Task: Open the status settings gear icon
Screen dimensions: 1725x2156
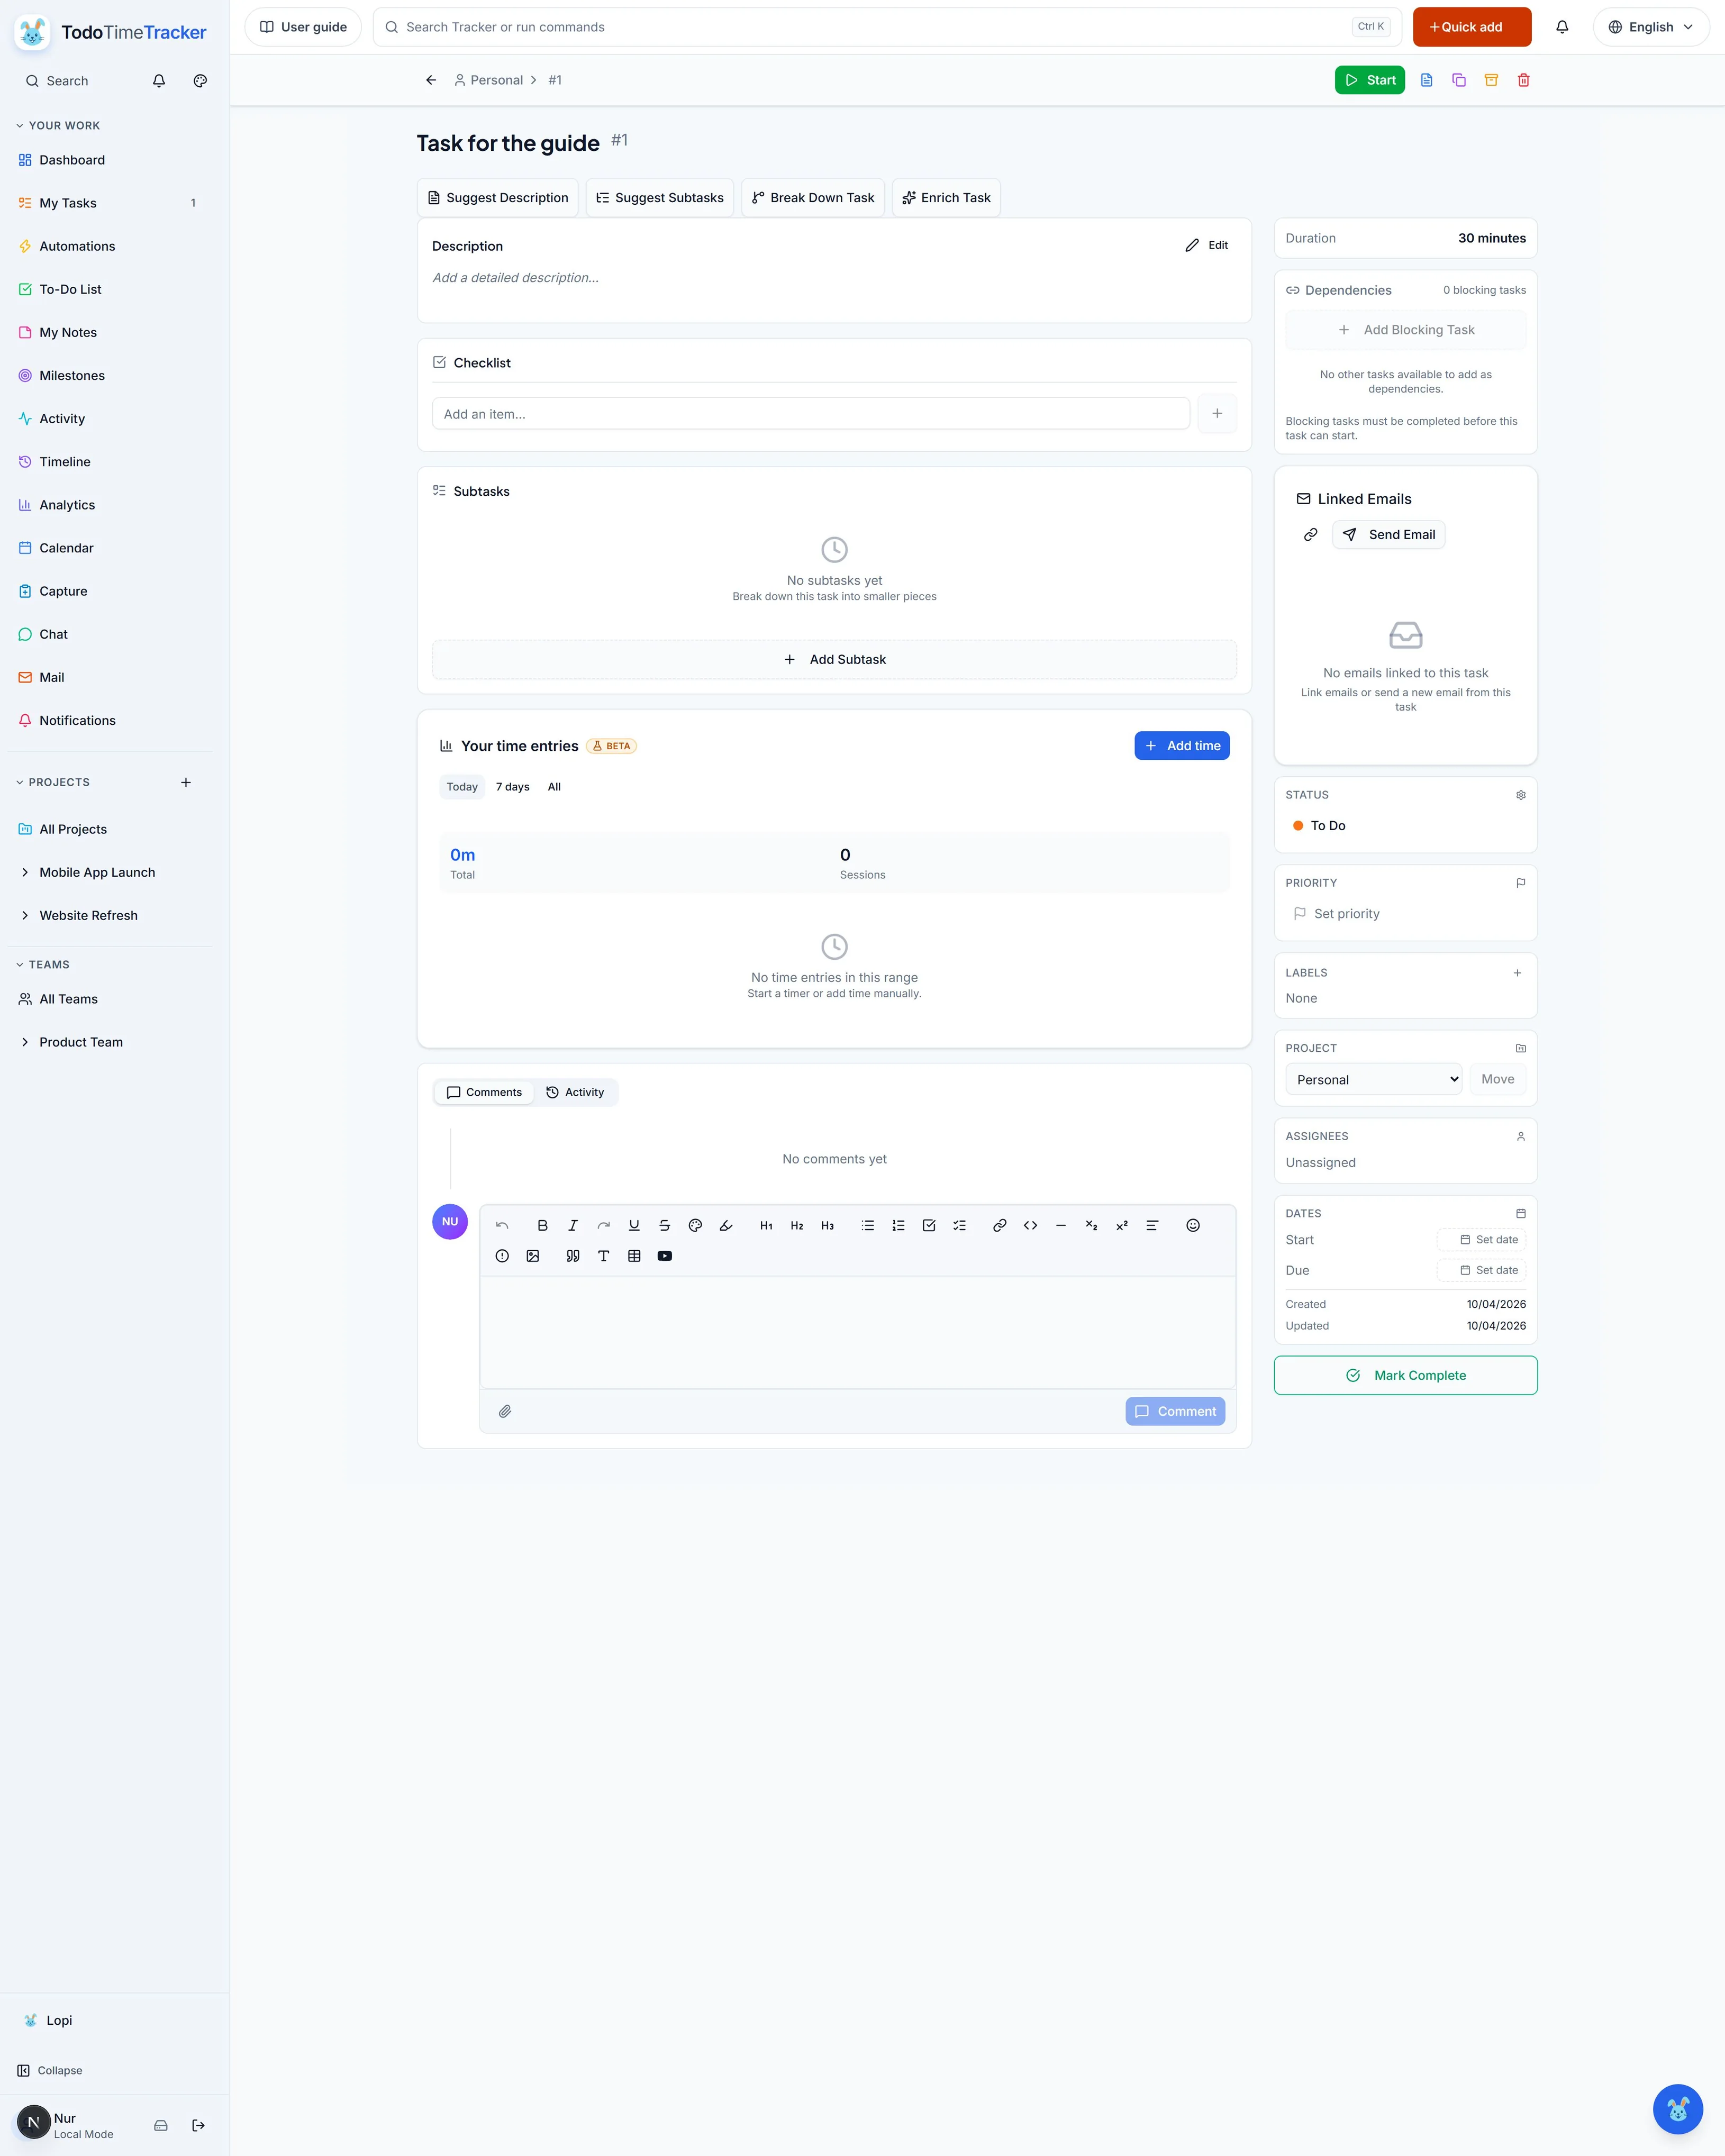Action: (x=1521, y=795)
